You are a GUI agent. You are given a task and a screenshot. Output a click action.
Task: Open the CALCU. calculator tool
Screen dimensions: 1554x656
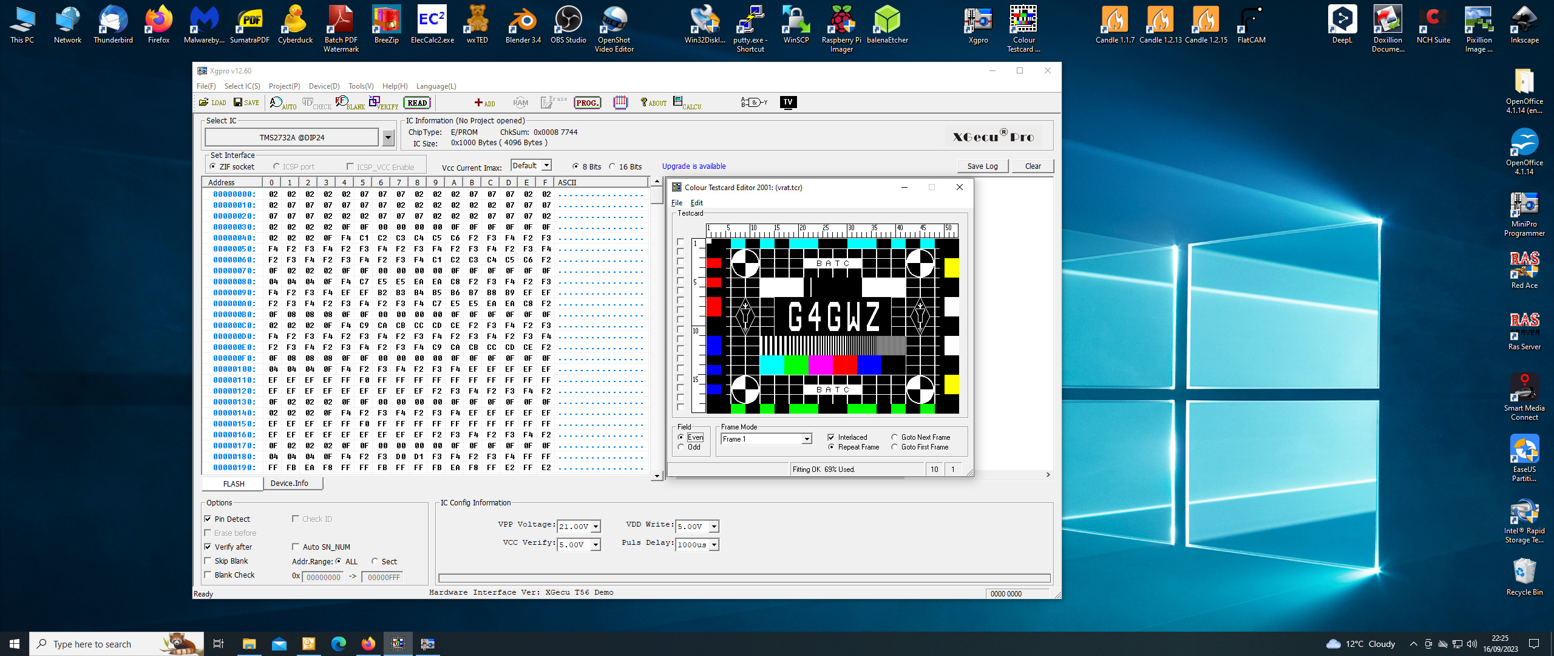pyautogui.click(x=687, y=103)
